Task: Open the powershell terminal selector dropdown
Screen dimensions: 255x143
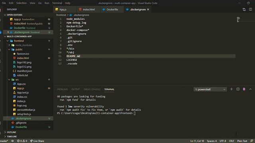Action: (210, 89)
